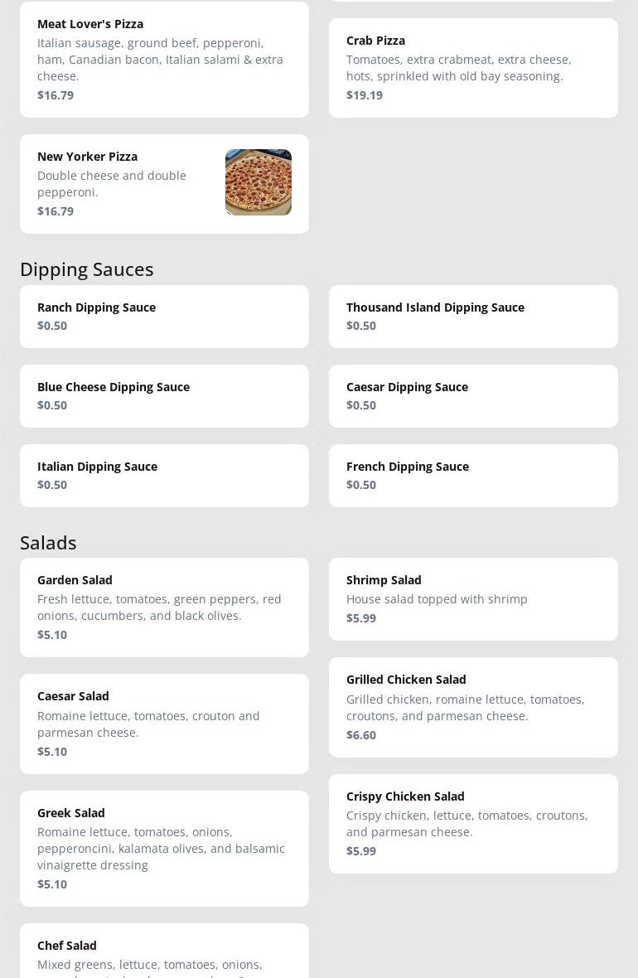Click the Dipping Sauces section heading

(87, 269)
